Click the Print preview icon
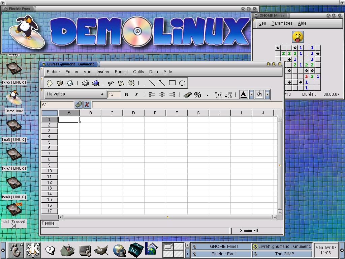The image size is (345, 259). tap(95, 83)
